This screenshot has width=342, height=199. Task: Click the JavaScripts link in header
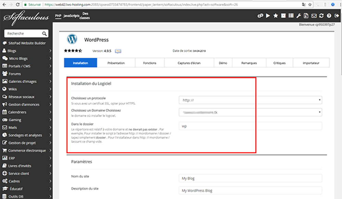coord(71,16)
